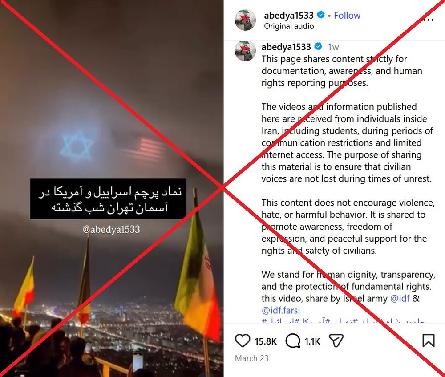Viewport: 445px width, 377px height.
Task: Open the @idf mention link
Action: 400,298
